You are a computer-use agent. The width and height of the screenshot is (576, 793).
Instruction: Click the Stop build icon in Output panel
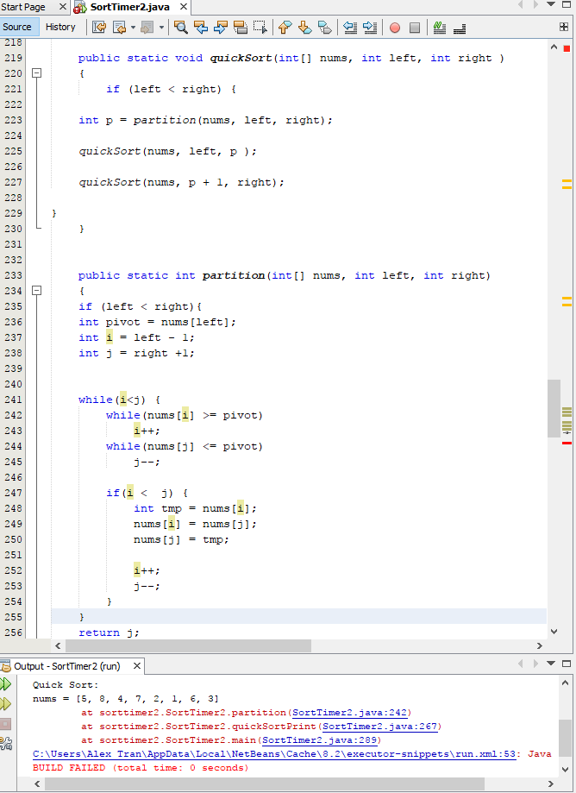pyautogui.click(x=5, y=724)
